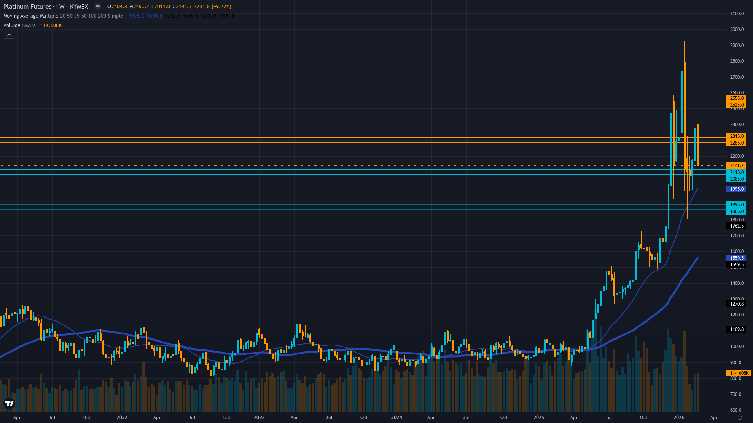The width and height of the screenshot is (753, 423).
Task: Click the 2024 label on the time axis
Action: (397, 418)
